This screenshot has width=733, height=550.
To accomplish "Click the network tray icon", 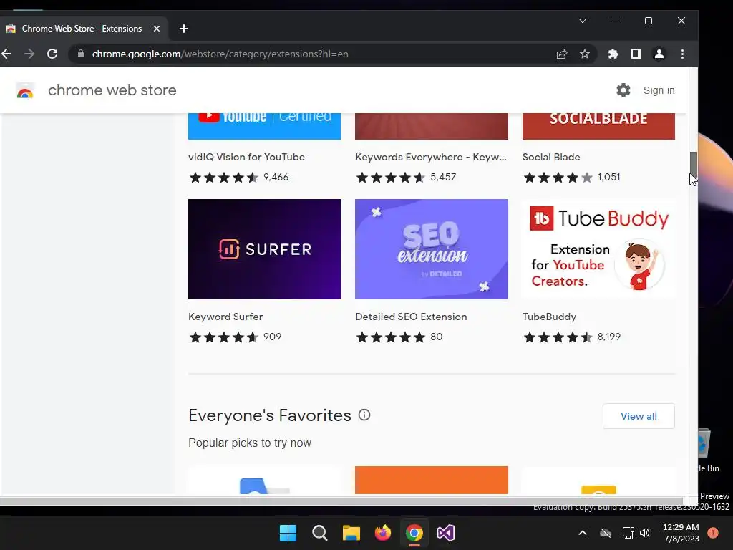I will (628, 533).
